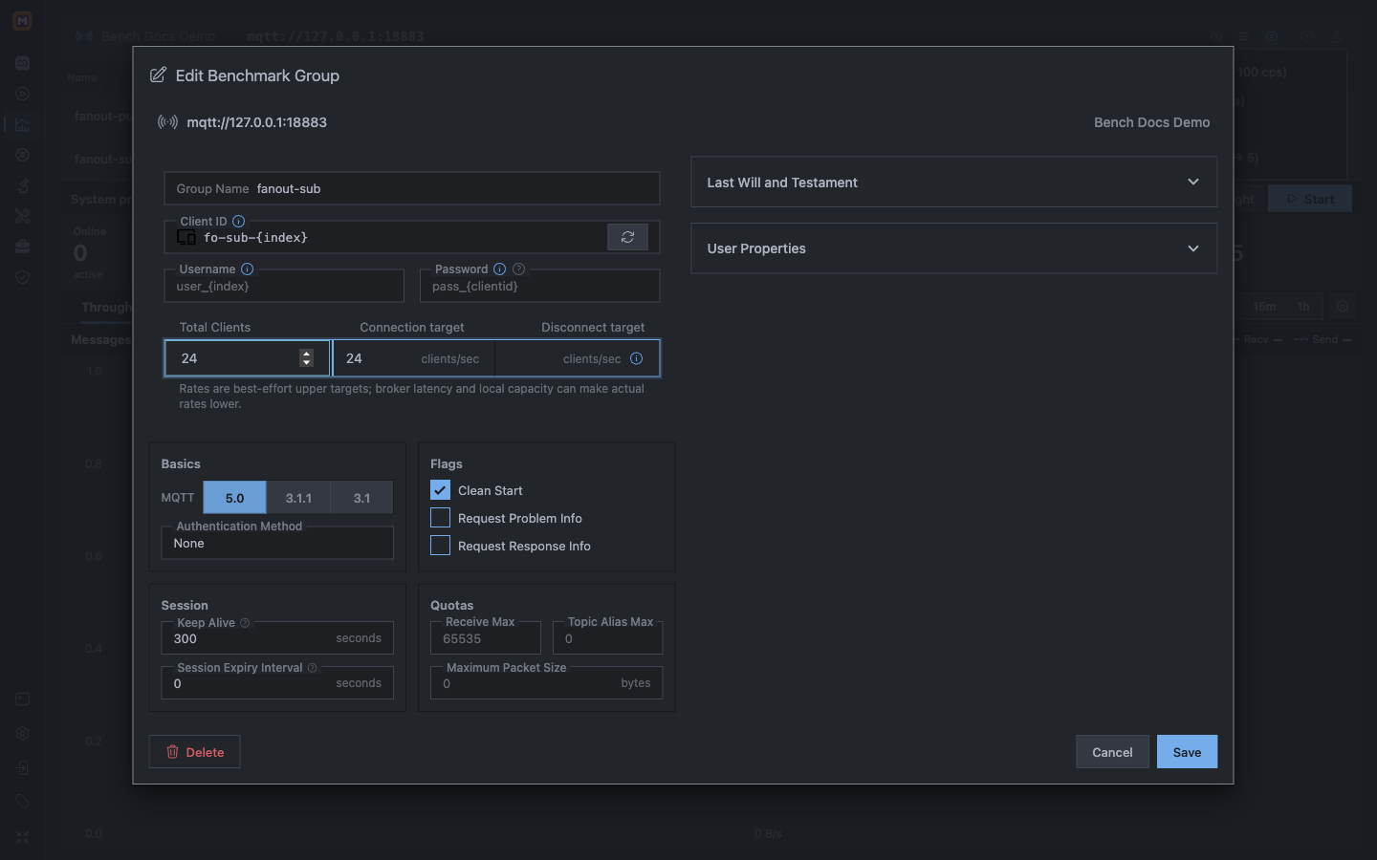Expand Last Will and Testament section
Screen dimensions: 1377x860
pyautogui.click(x=953, y=182)
